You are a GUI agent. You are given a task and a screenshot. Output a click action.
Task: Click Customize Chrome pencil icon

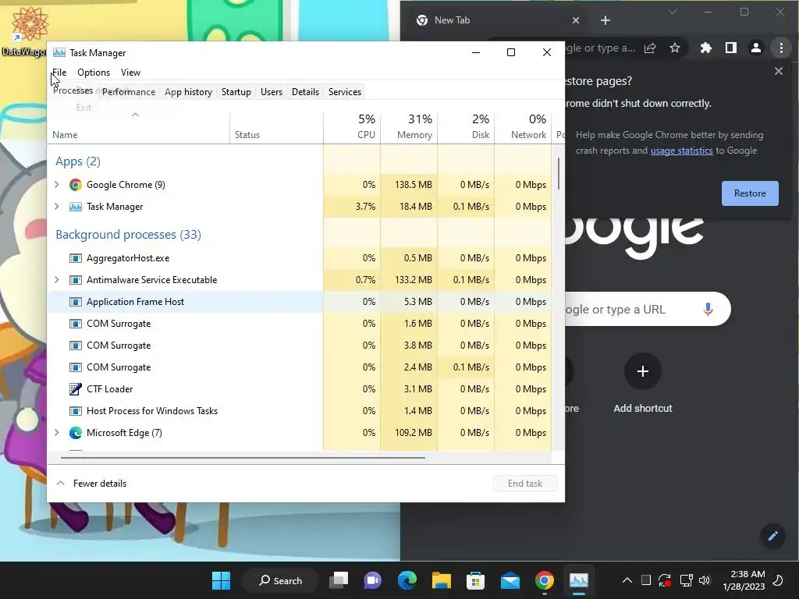[773, 535]
